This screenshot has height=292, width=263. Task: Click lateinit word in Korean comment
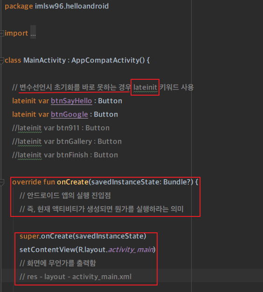[x=145, y=87]
